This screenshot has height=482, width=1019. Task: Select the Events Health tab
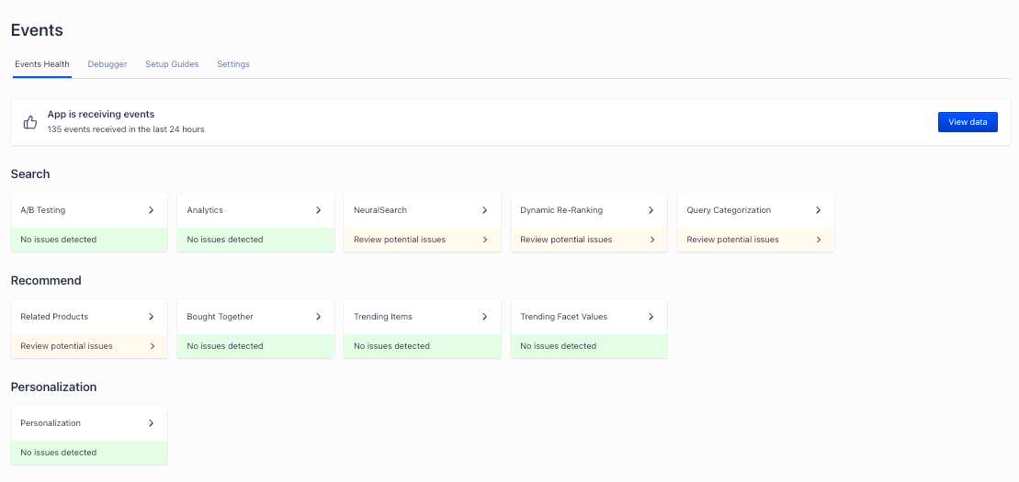[42, 64]
